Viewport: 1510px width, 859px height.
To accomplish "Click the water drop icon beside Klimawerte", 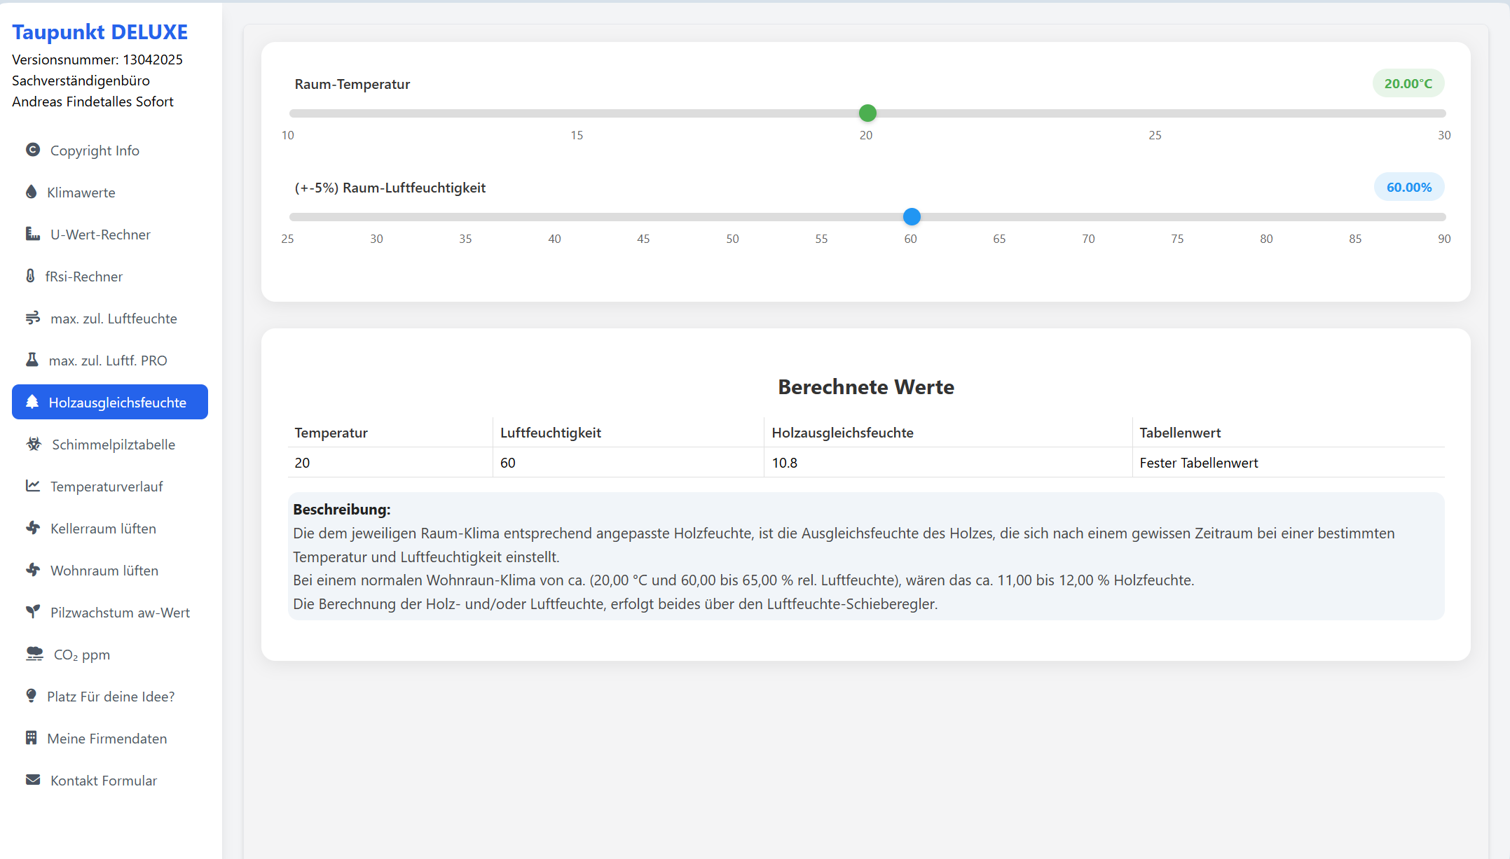I will [31, 192].
